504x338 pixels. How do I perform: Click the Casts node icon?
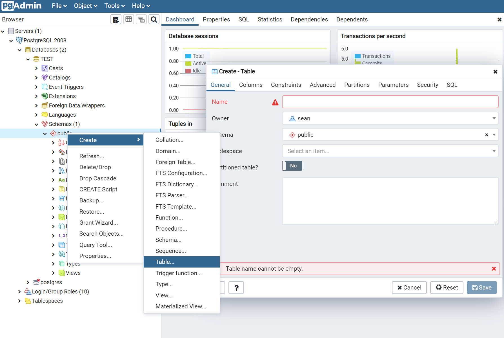click(x=45, y=68)
